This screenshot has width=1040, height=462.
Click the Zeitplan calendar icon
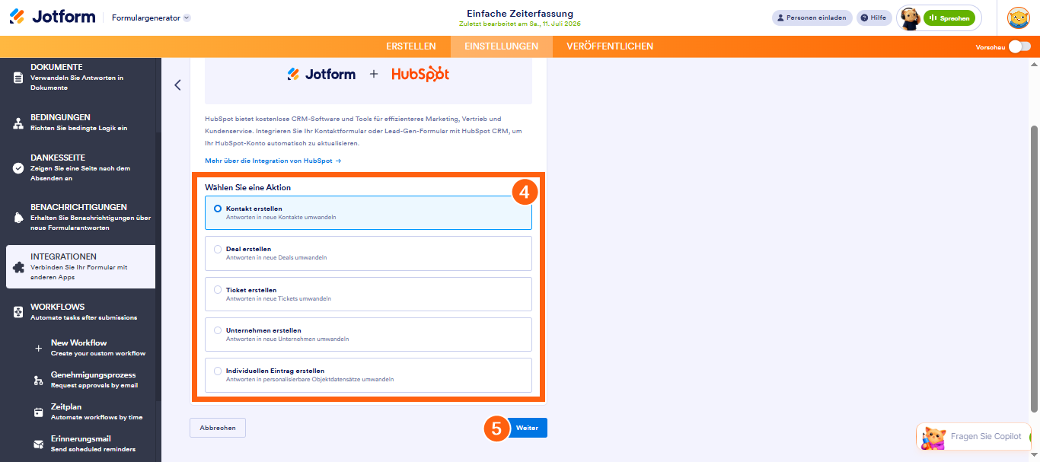point(38,412)
